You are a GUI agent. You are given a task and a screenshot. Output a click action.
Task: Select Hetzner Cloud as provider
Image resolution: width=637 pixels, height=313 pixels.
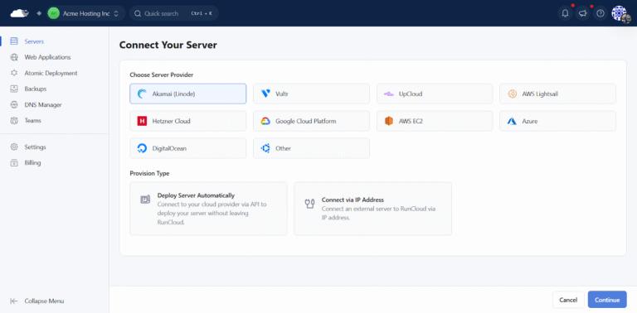[x=187, y=121]
